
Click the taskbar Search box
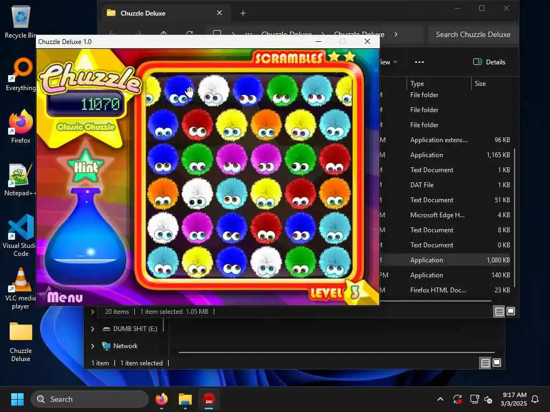pyautogui.click(x=90, y=399)
